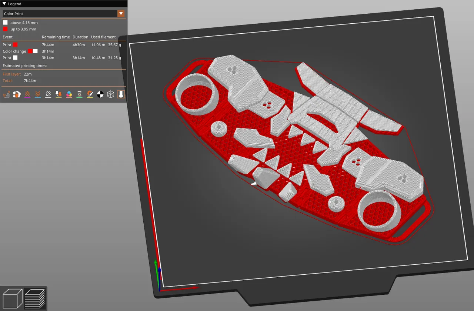The width and height of the screenshot is (474, 311).
Task: Click the red swatch for up to 3.95 mm
Action: (x=5, y=29)
